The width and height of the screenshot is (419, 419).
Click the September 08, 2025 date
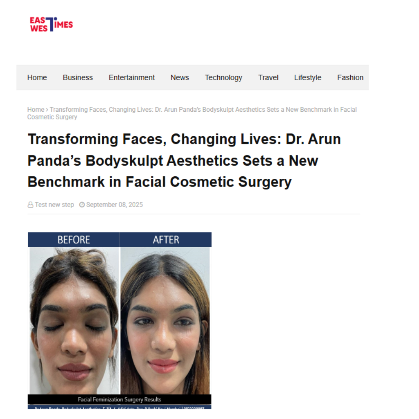(x=115, y=205)
